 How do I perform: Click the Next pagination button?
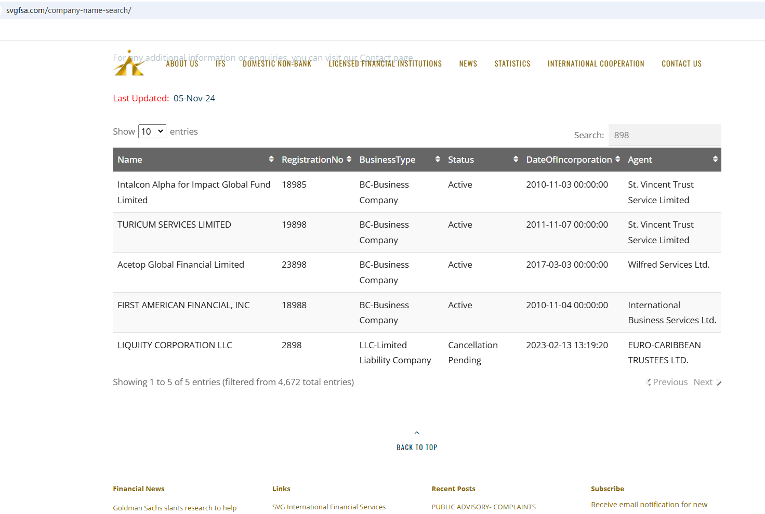pos(706,382)
